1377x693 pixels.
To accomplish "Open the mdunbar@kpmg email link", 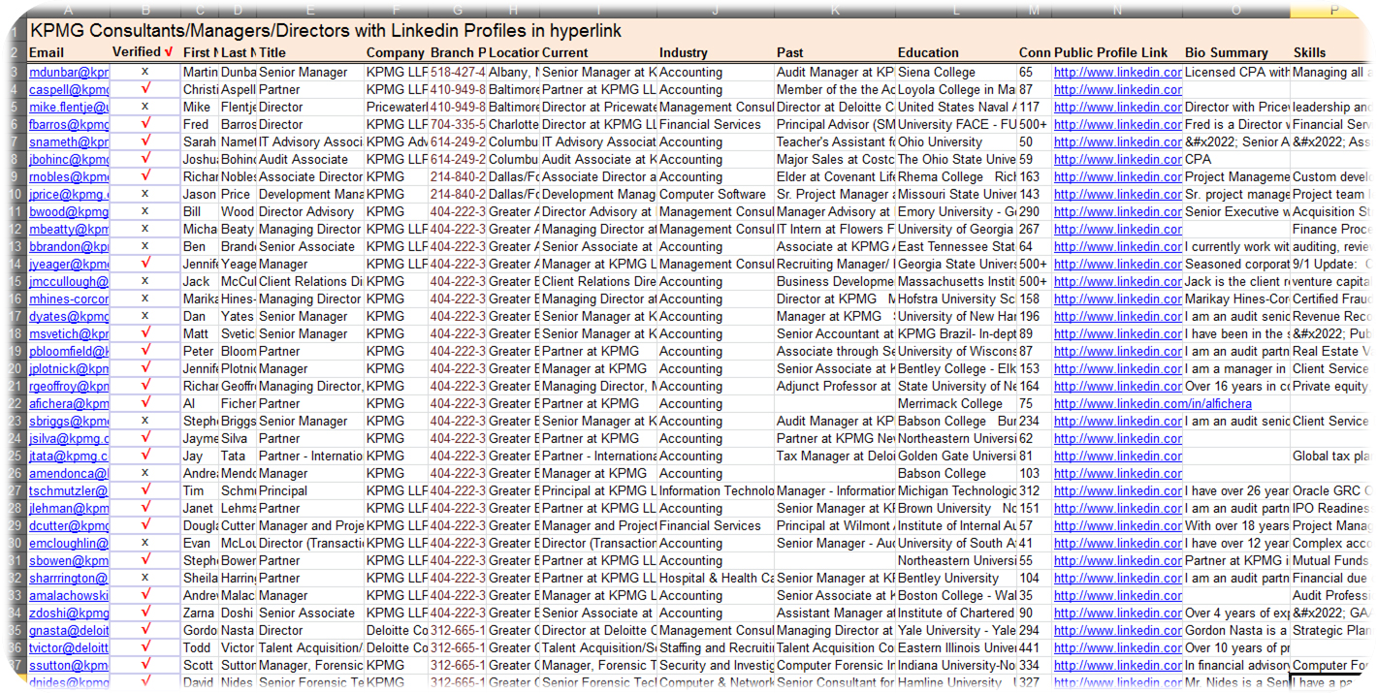I will (69, 73).
